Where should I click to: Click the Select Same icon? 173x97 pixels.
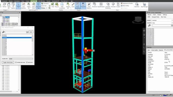34,6
